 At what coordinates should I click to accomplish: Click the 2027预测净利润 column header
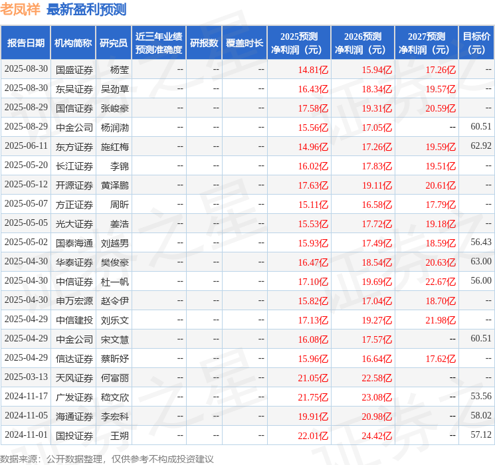[x=427, y=43]
